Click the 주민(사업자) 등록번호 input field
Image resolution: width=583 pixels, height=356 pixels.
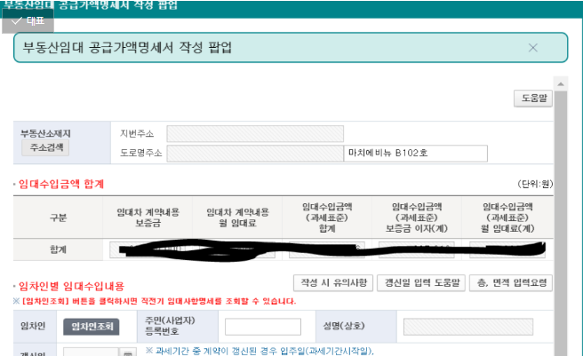coord(263,327)
